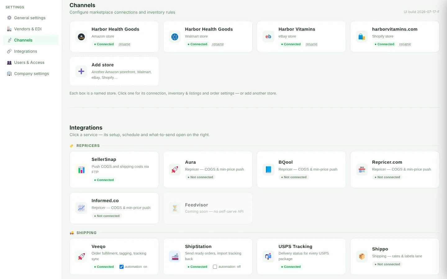Select the Feedvisor coming soon card title

196,205
